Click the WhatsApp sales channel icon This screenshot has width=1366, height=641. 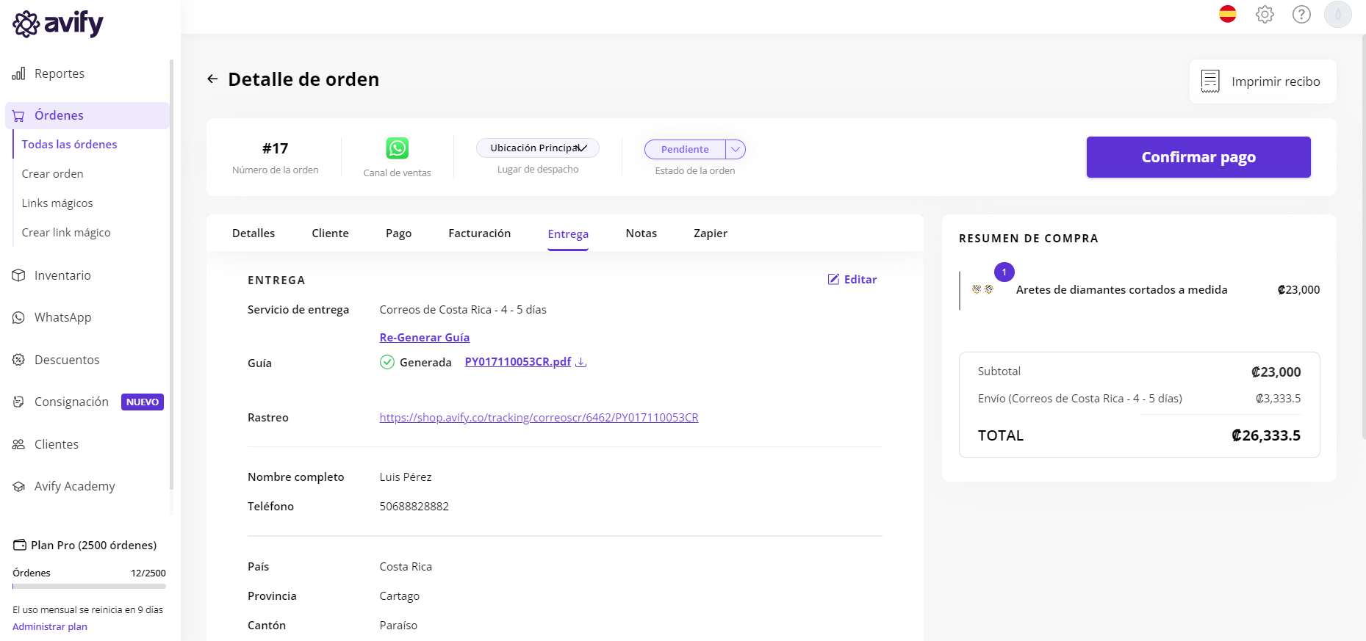(x=397, y=148)
